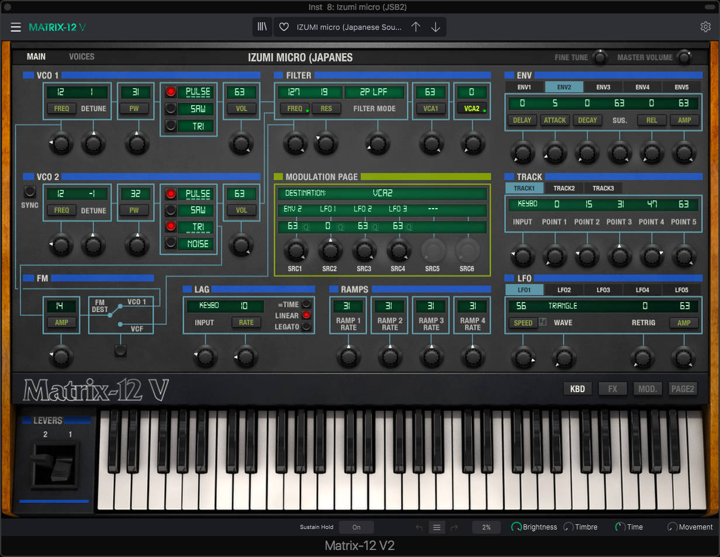
Task: Select the ENV5 tab
Action: coord(681,87)
